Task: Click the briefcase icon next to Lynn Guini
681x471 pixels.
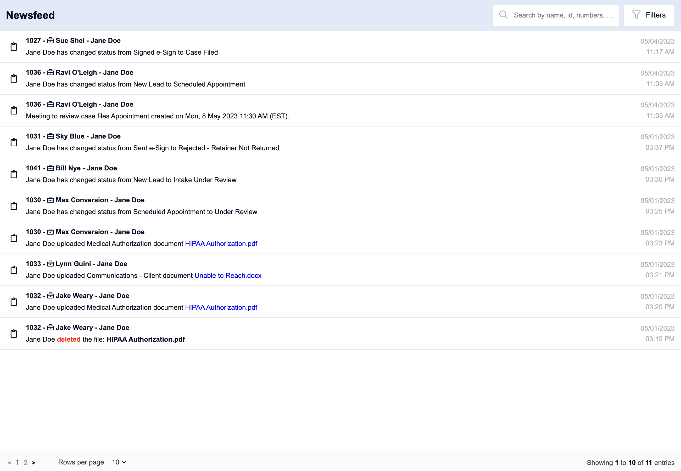Action: tap(51, 263)
